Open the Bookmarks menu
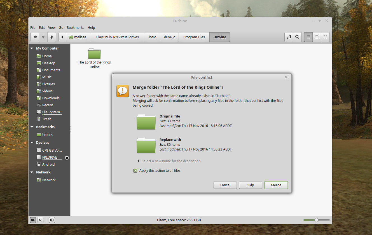Viewport: 372px width, 235px height. point(75,27)
